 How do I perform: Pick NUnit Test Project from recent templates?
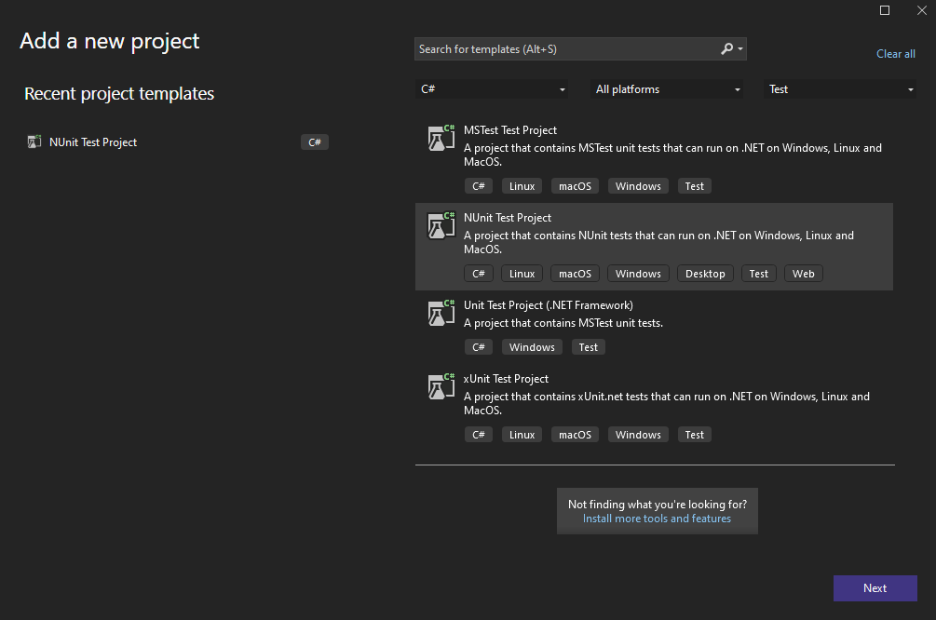coord(93,142)
